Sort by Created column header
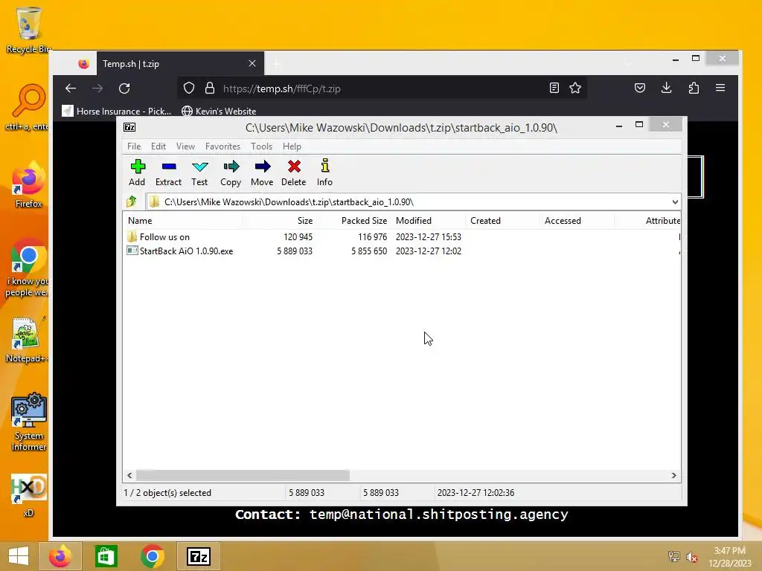Viewport: 762px width, 571px height. pyautogui.click(x=502, y=220)
